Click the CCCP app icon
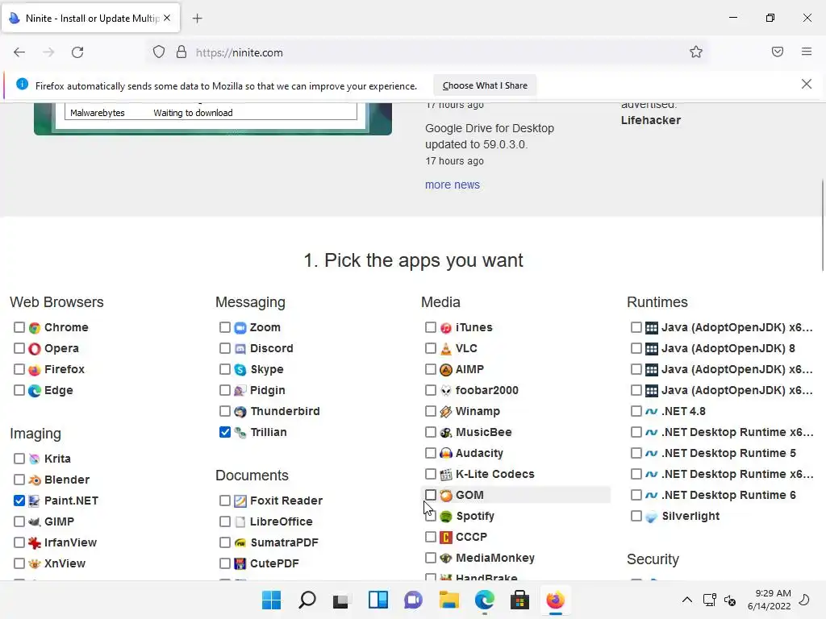The height and width of the screenshot is (619, 826). point(446,537)
